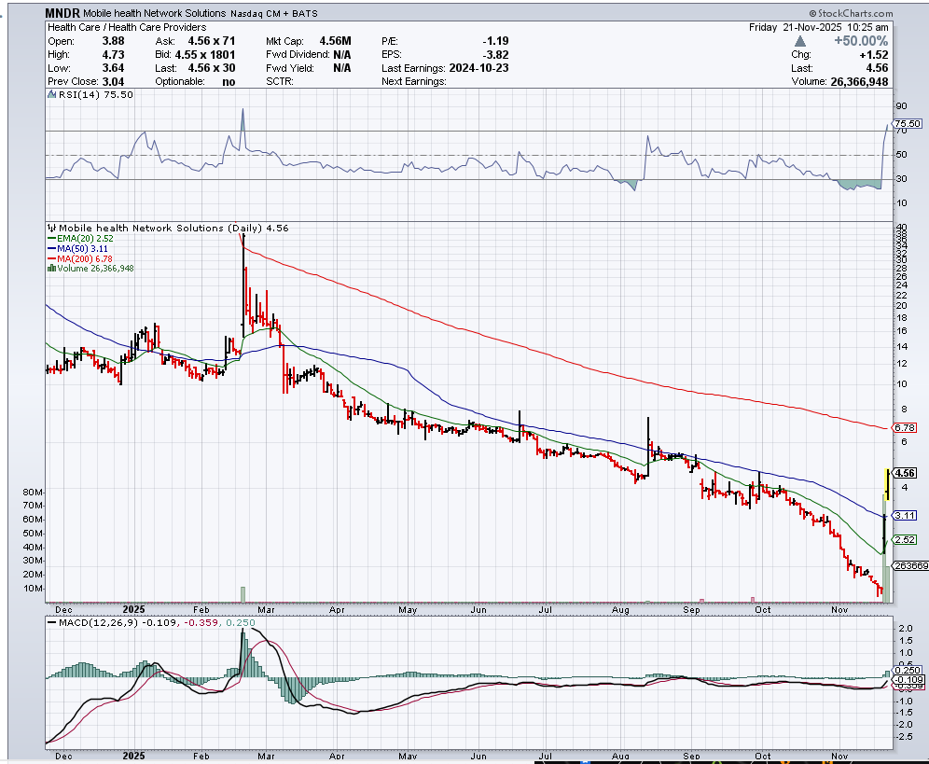Select the blue MA(50) legend entry
929x764 pixels.
click(74, 248)
